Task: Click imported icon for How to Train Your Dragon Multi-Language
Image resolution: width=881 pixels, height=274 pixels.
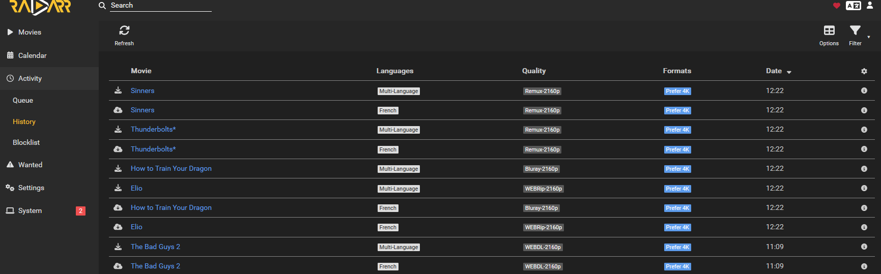Action: click(118, 168)
